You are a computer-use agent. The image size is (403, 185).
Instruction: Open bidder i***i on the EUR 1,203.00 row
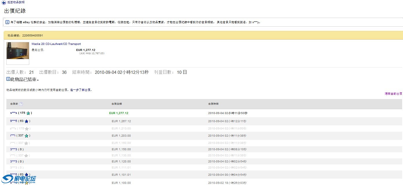(13, 135)
